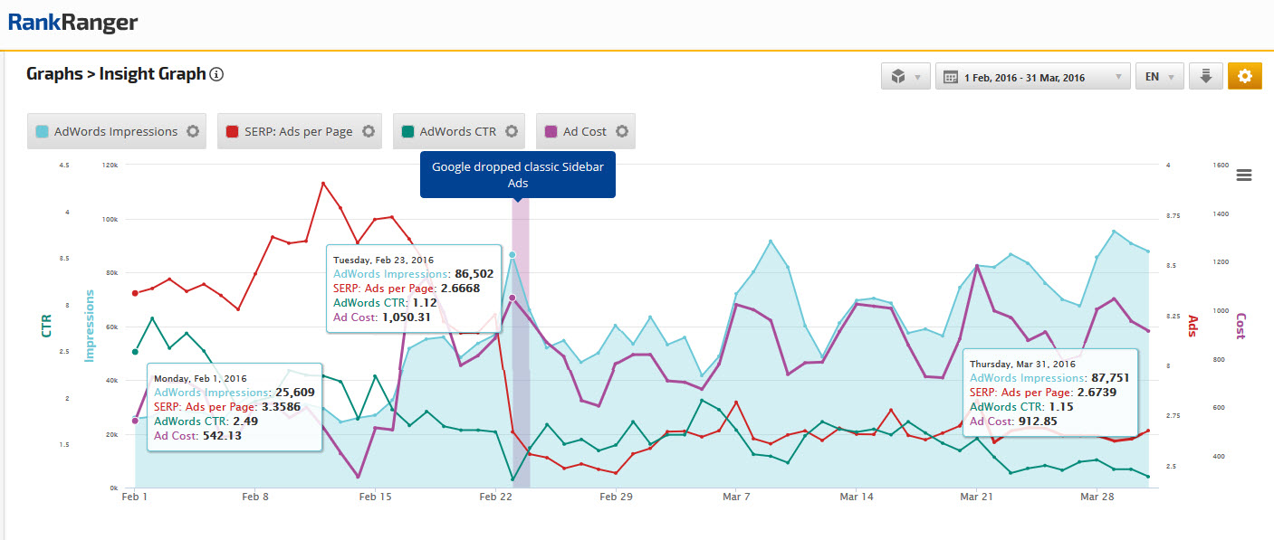Open the EN language dropdown

pyautogui.click(x=1159, y=77)
